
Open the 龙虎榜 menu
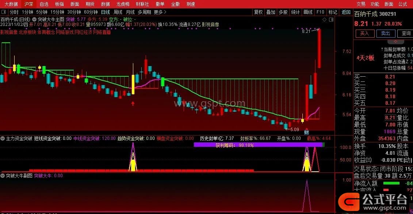click(123, 4)
